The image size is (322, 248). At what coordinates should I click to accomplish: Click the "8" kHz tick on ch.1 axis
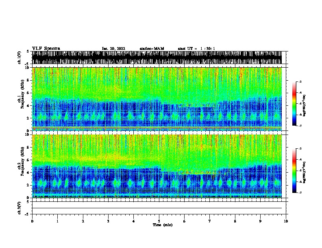28,80
